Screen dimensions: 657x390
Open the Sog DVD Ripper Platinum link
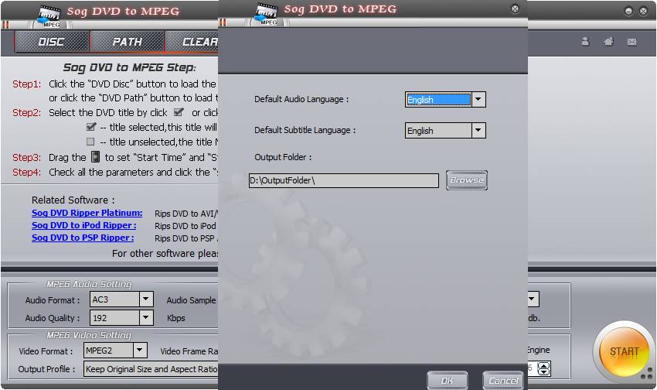click(87, 213)
